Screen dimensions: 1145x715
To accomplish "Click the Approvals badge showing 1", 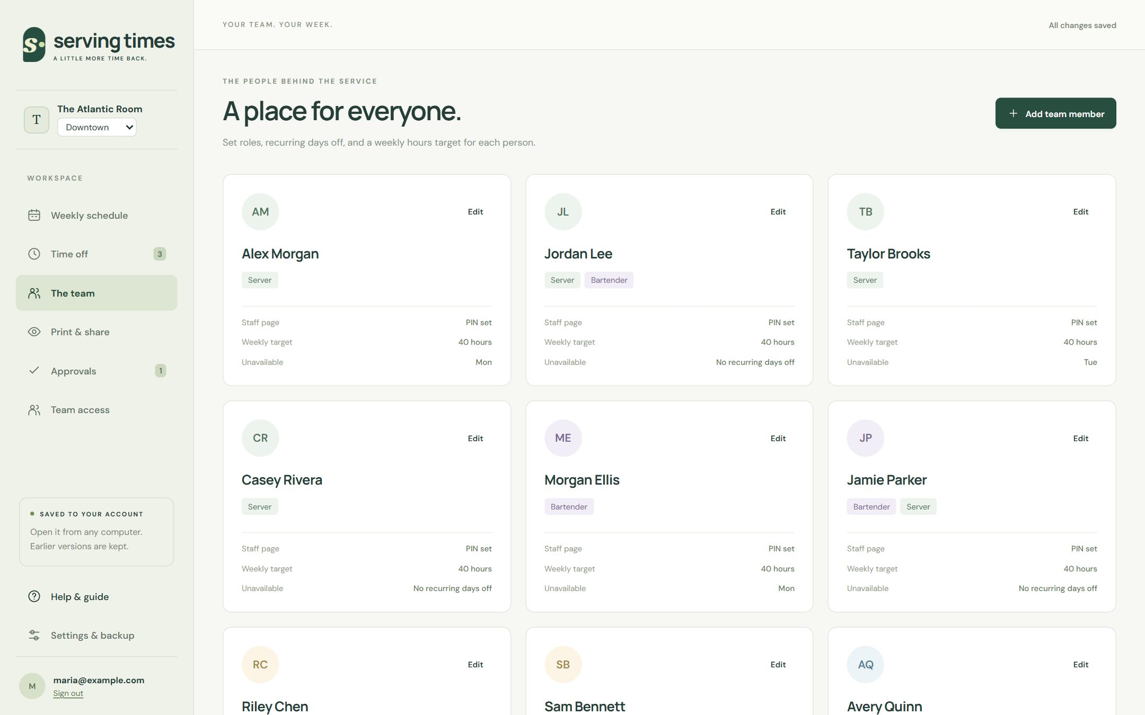I will 160,371.
